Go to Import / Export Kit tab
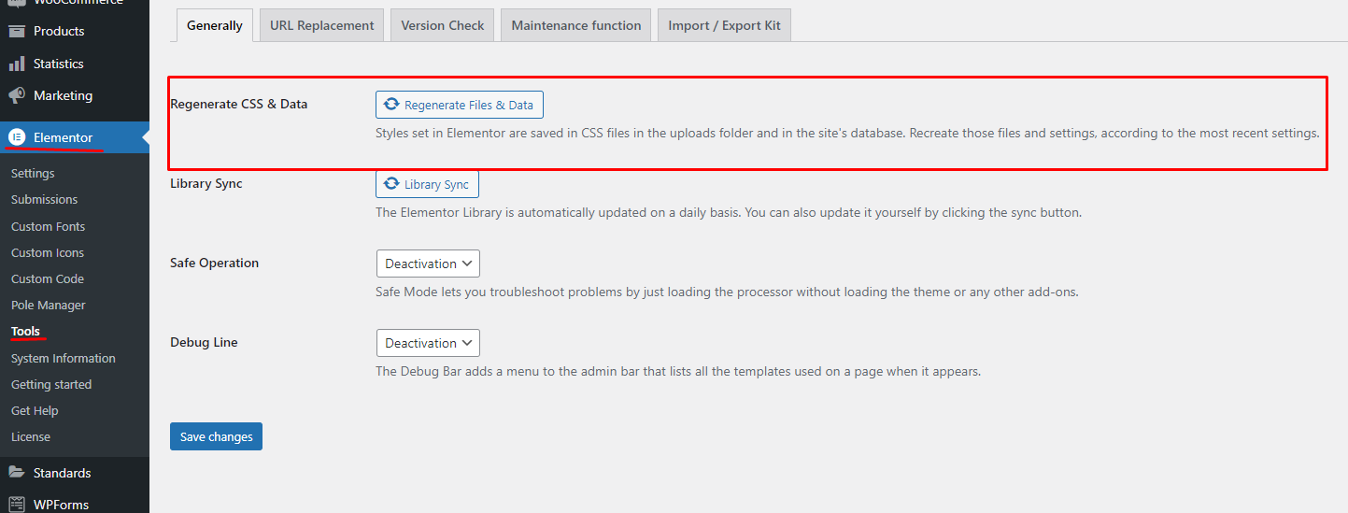This screenshot has height=513, width=1348. tap(724, 25)
